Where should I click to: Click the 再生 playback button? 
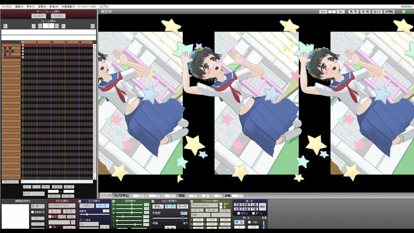click(239, 222)
